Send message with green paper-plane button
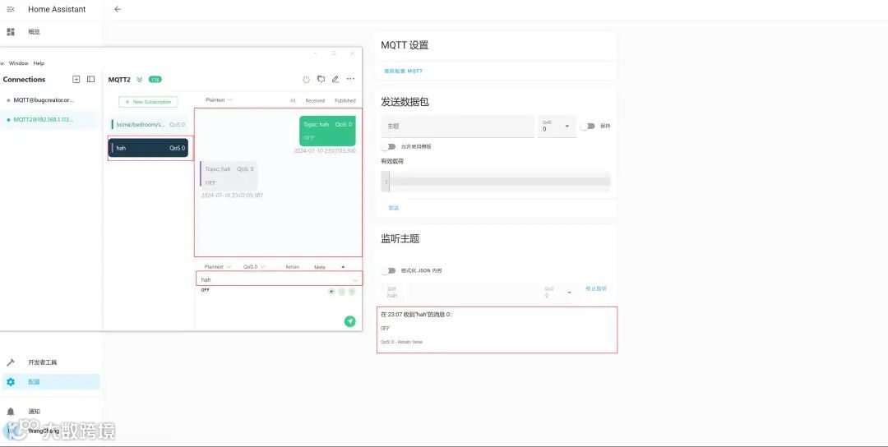This screenshot has width=888, height=447. coord(350,321)
